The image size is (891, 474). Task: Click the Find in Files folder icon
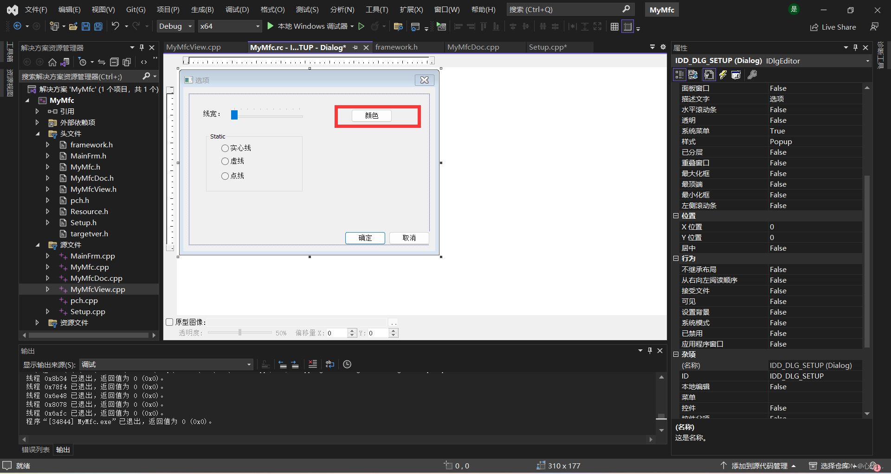[x=398, y=26]
